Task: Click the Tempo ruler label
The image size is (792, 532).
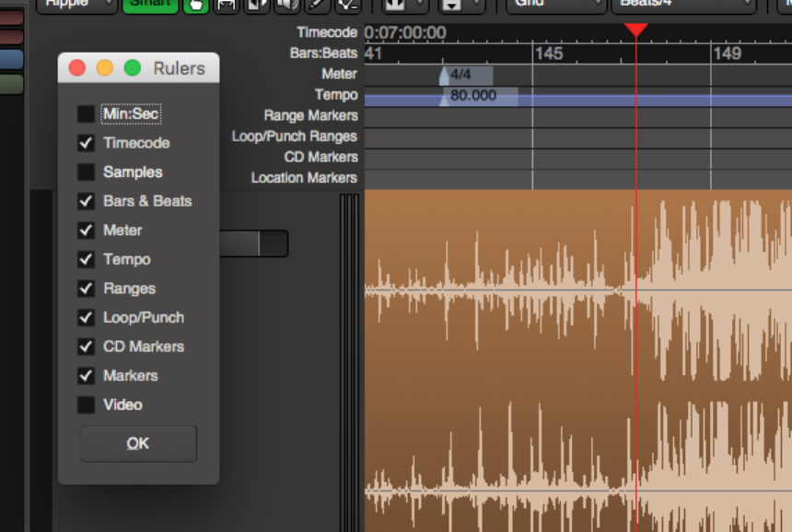Action: pyautogui.click(x=336, y=95)
